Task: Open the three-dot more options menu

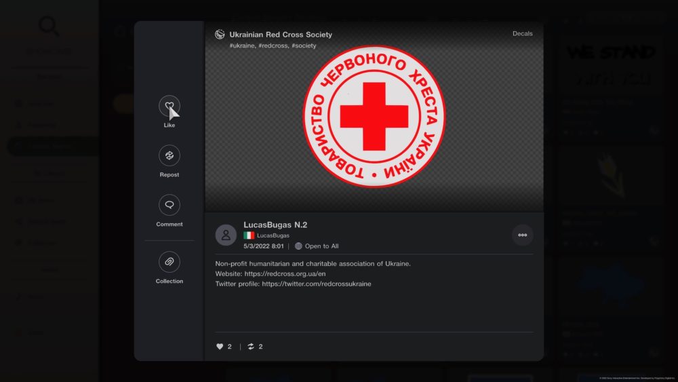Action: pyautogui.click(x=522, y=235)
